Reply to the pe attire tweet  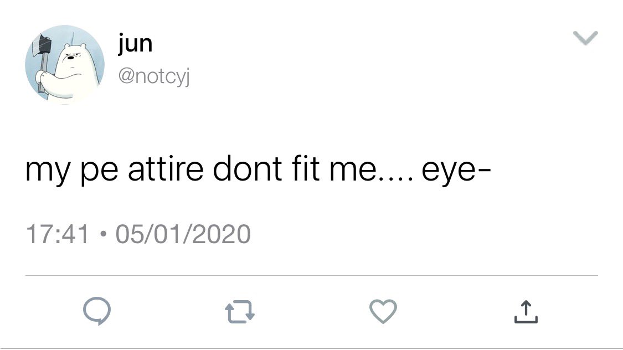tap(97, 311)
